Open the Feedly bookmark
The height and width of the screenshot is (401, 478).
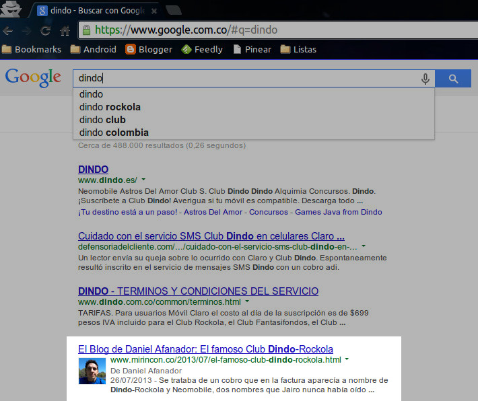(x=202, y=49)
